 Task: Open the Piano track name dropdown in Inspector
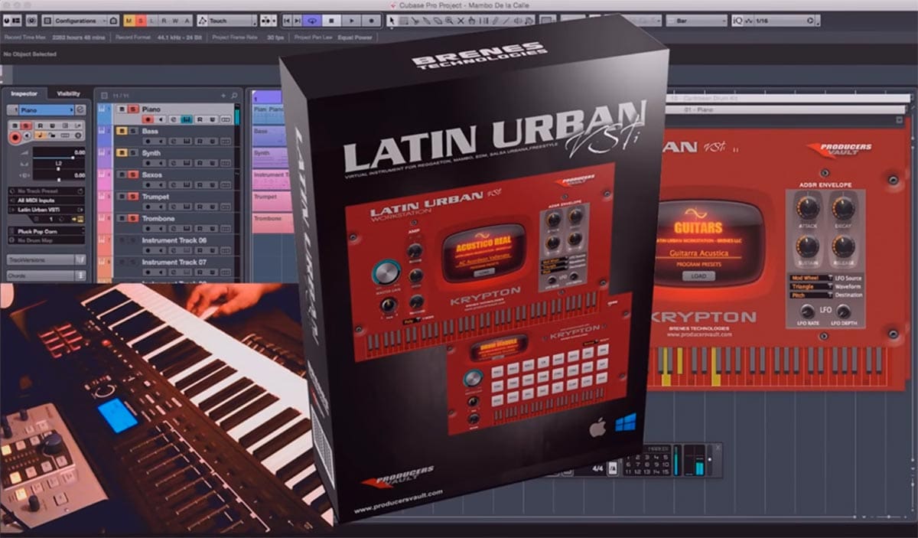pos(47,110)
